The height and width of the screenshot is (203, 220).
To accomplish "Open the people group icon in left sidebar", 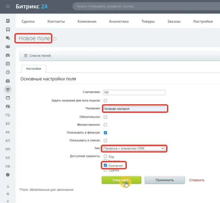I will pyautogui.click(x=8, y=47).
